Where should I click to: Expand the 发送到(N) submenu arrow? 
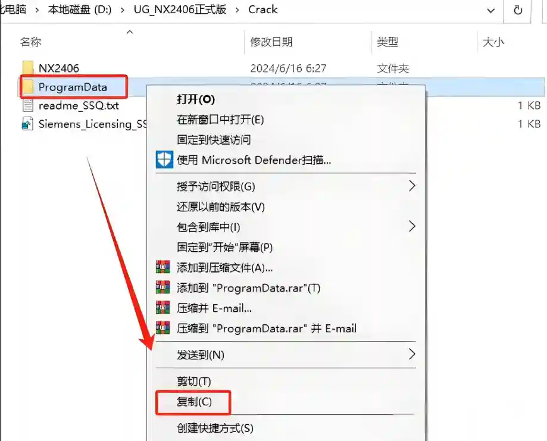click(412, 354)
